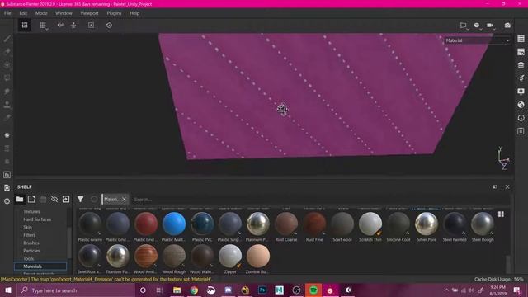Open the History panel clock icon
528x297 pixels.
[x=521, y=118]
